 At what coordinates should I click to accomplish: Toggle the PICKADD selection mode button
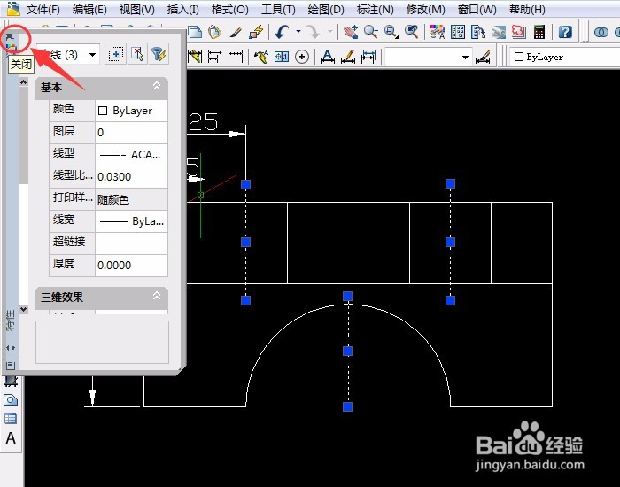click(115, 54)
